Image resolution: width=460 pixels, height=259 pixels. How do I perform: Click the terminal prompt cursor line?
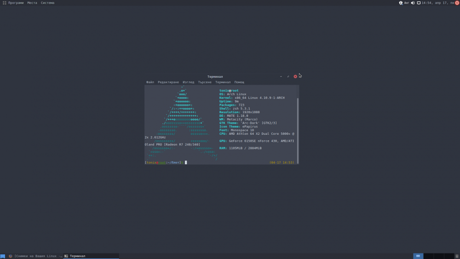point(186,162)
